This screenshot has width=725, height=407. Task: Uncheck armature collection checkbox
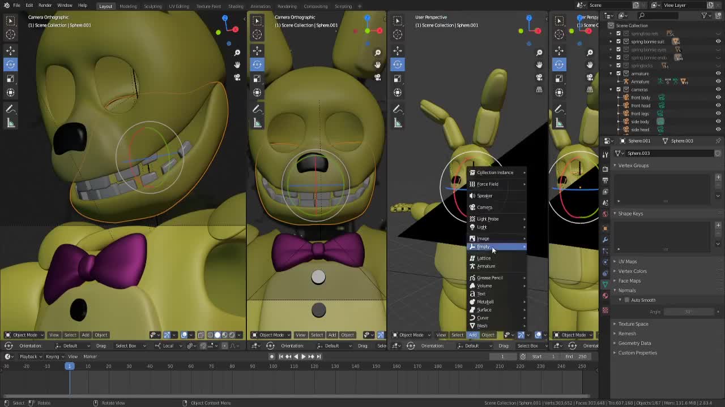click(619, 73)
